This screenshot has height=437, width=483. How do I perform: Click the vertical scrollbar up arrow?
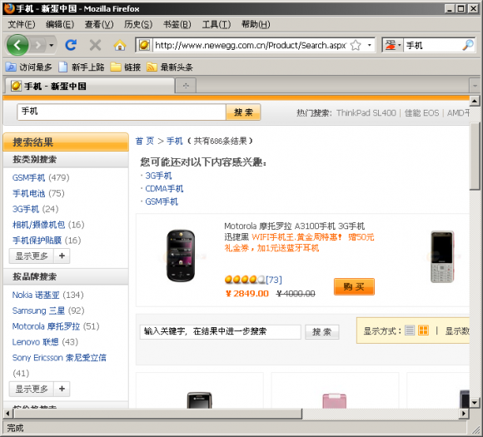pos(475,101)
